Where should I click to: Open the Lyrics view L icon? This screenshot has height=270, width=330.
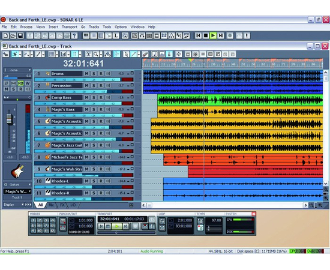pos(116,35)
